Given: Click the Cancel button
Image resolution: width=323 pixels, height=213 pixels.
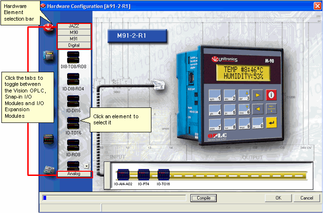Looking at the screenshot, I should (x=307, y=198).
